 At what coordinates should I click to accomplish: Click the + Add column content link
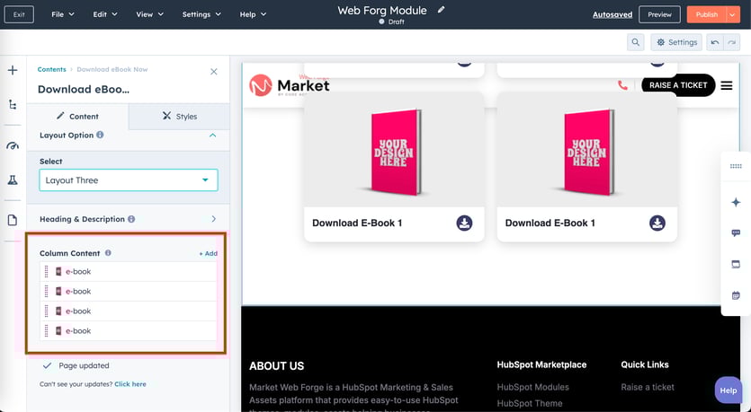click(208, 254)
